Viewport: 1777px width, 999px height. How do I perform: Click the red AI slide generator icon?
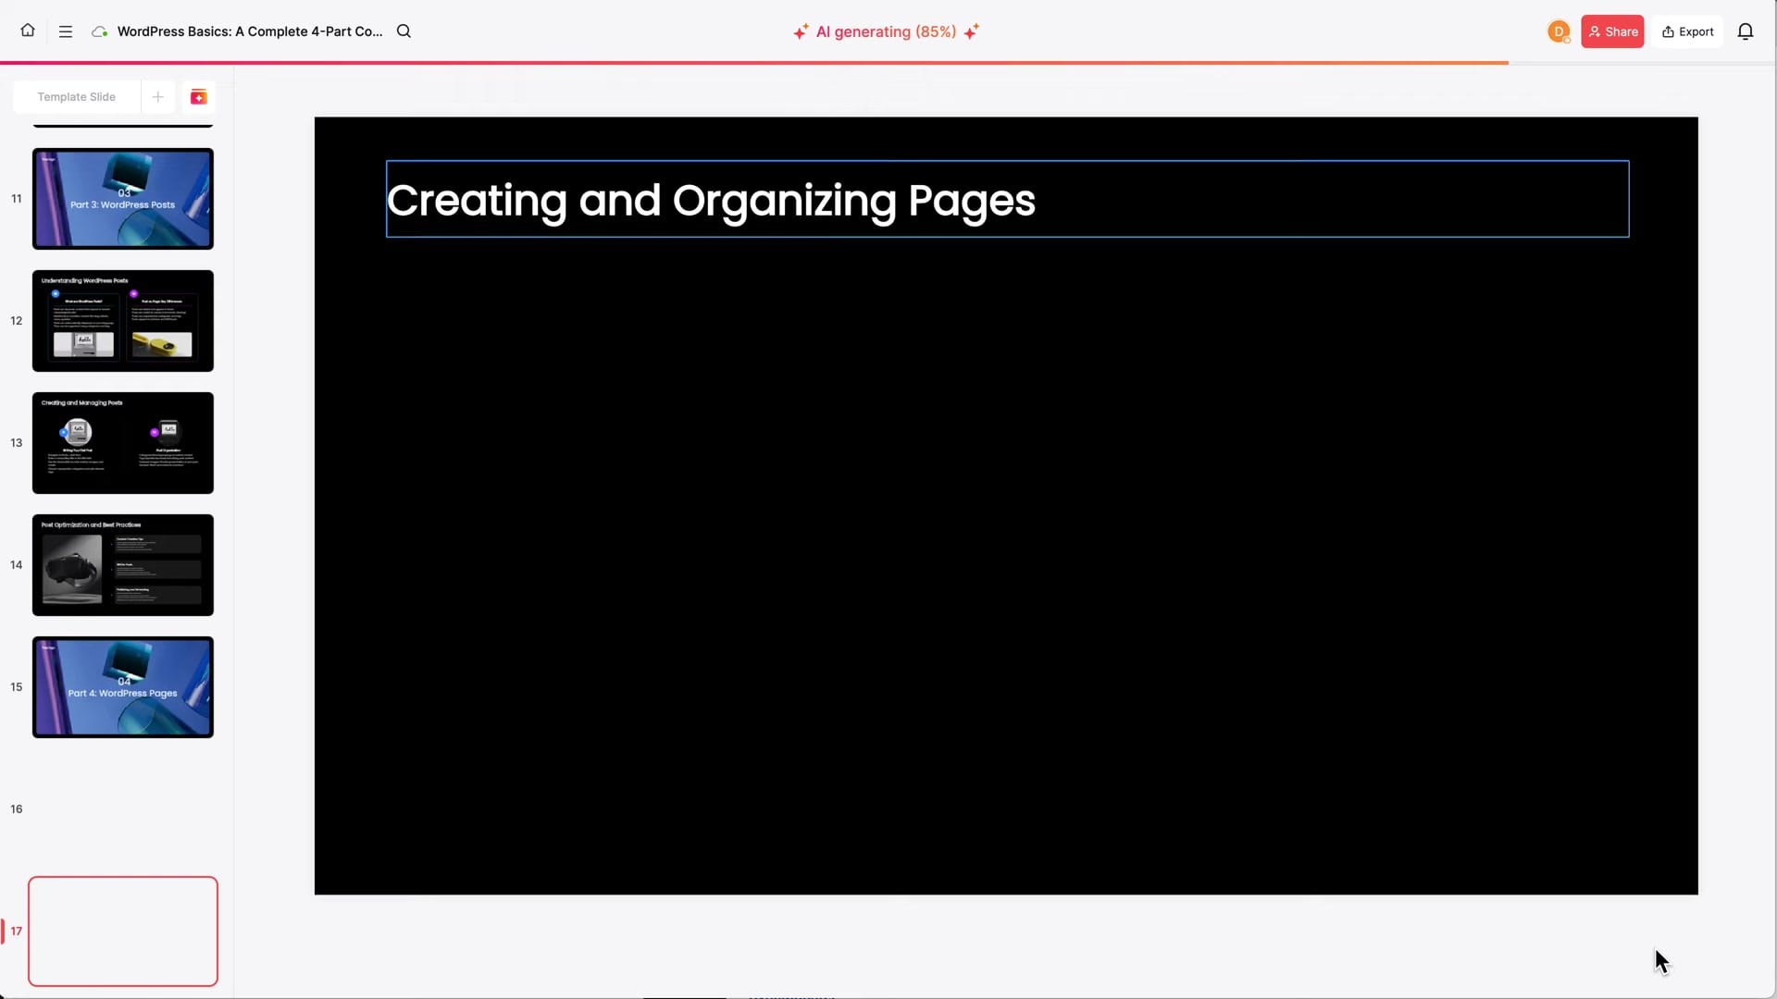coord(198,97)
